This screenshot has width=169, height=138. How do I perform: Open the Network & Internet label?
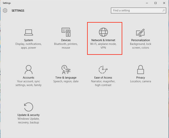pos(103,40)
